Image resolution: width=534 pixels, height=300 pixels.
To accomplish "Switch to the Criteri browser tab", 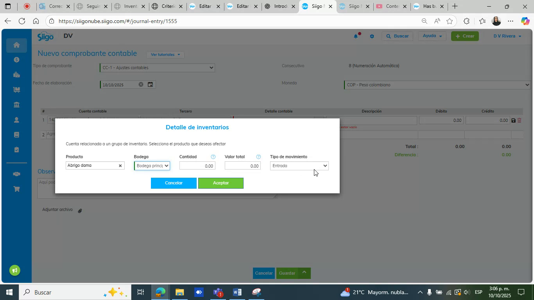I will pos(167,6).
